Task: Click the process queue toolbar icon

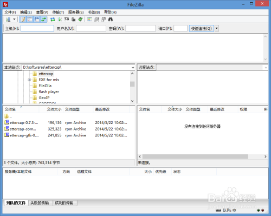Action: tap(60, 19)
